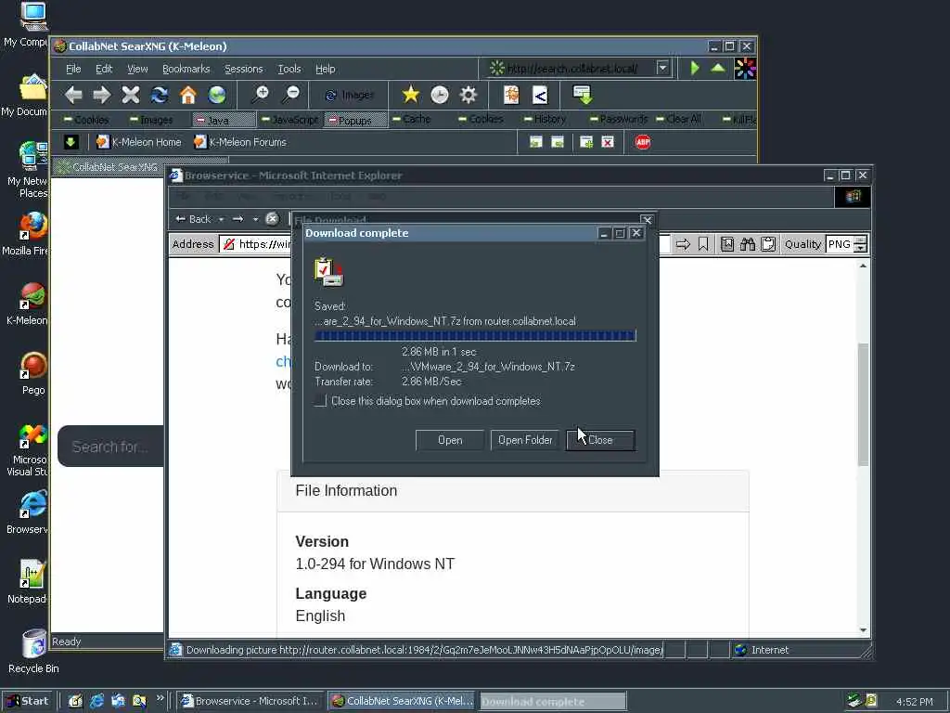This screenshot has height=713, width=950.
Task: Click the K-Meleon Forward arrow icon
Action: pyautogui.click(x=102, y=95)
